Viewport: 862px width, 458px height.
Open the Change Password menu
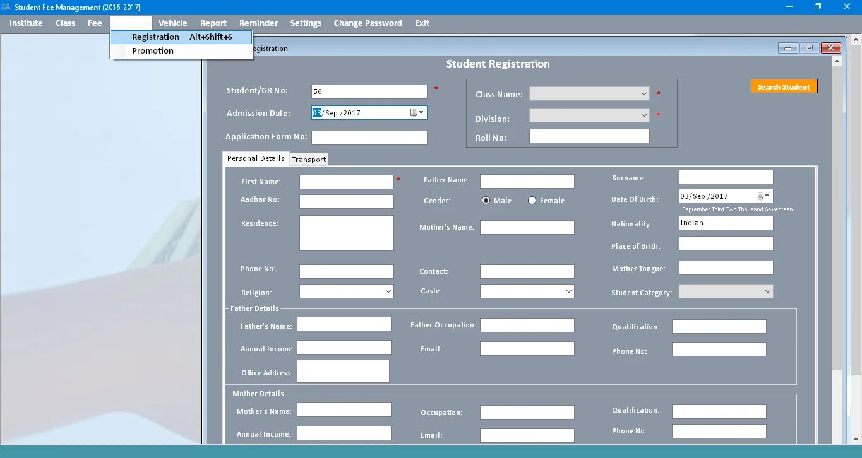point(368,23)
